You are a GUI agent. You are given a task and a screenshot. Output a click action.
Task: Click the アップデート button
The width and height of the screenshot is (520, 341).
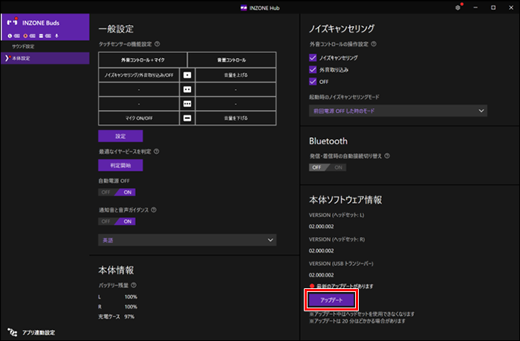[x=331, y=300]
